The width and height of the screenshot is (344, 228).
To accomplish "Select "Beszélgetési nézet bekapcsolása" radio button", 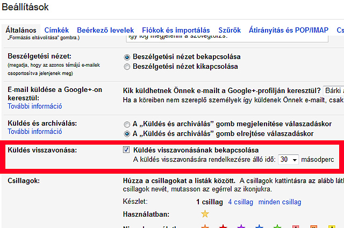I will click(x=127, y=58).
